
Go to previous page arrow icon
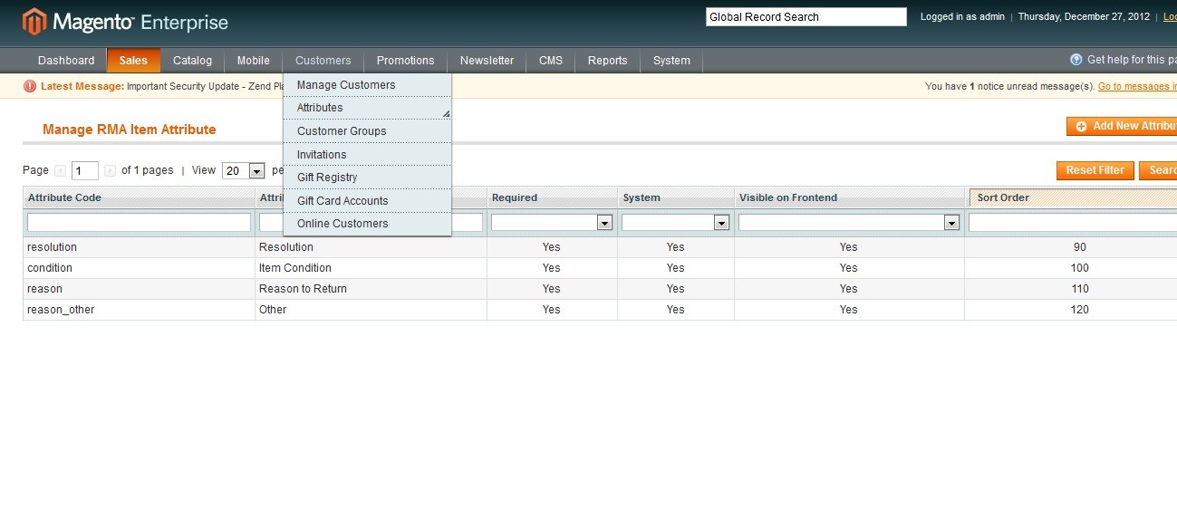pos(61,170)
